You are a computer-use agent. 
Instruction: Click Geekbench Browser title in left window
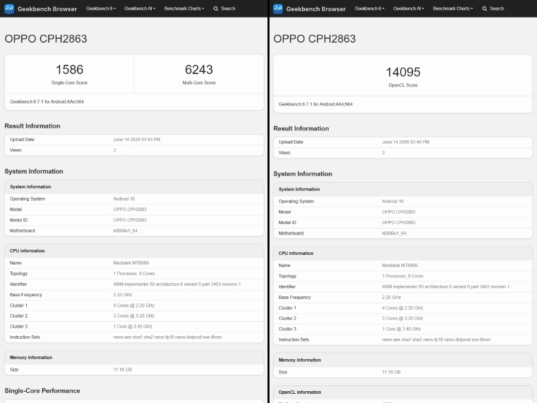click(47, 9)
